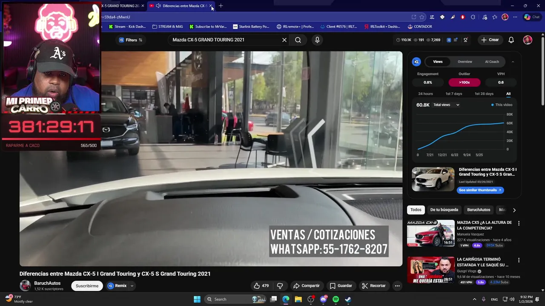Click the Guardar save button
The width and height of the screenshot is (545, 306).
point(341,286)
